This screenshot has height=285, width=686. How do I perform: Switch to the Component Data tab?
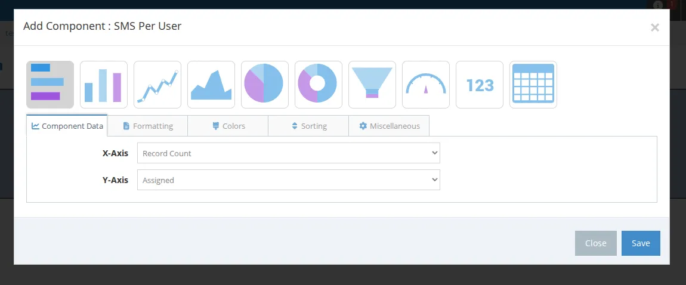(x=67, y=126)
